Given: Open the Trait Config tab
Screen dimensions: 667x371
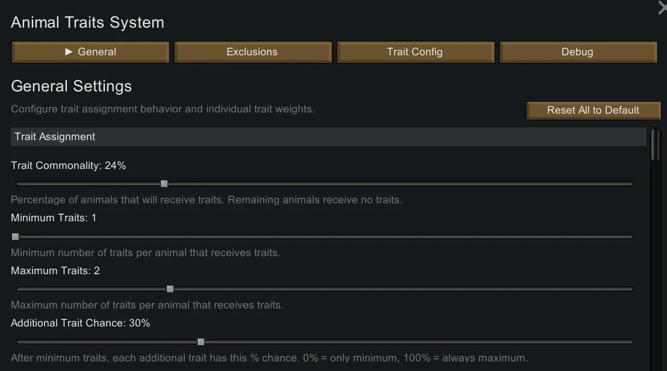Looking at the screenshot, I should [x=415, y=52].
